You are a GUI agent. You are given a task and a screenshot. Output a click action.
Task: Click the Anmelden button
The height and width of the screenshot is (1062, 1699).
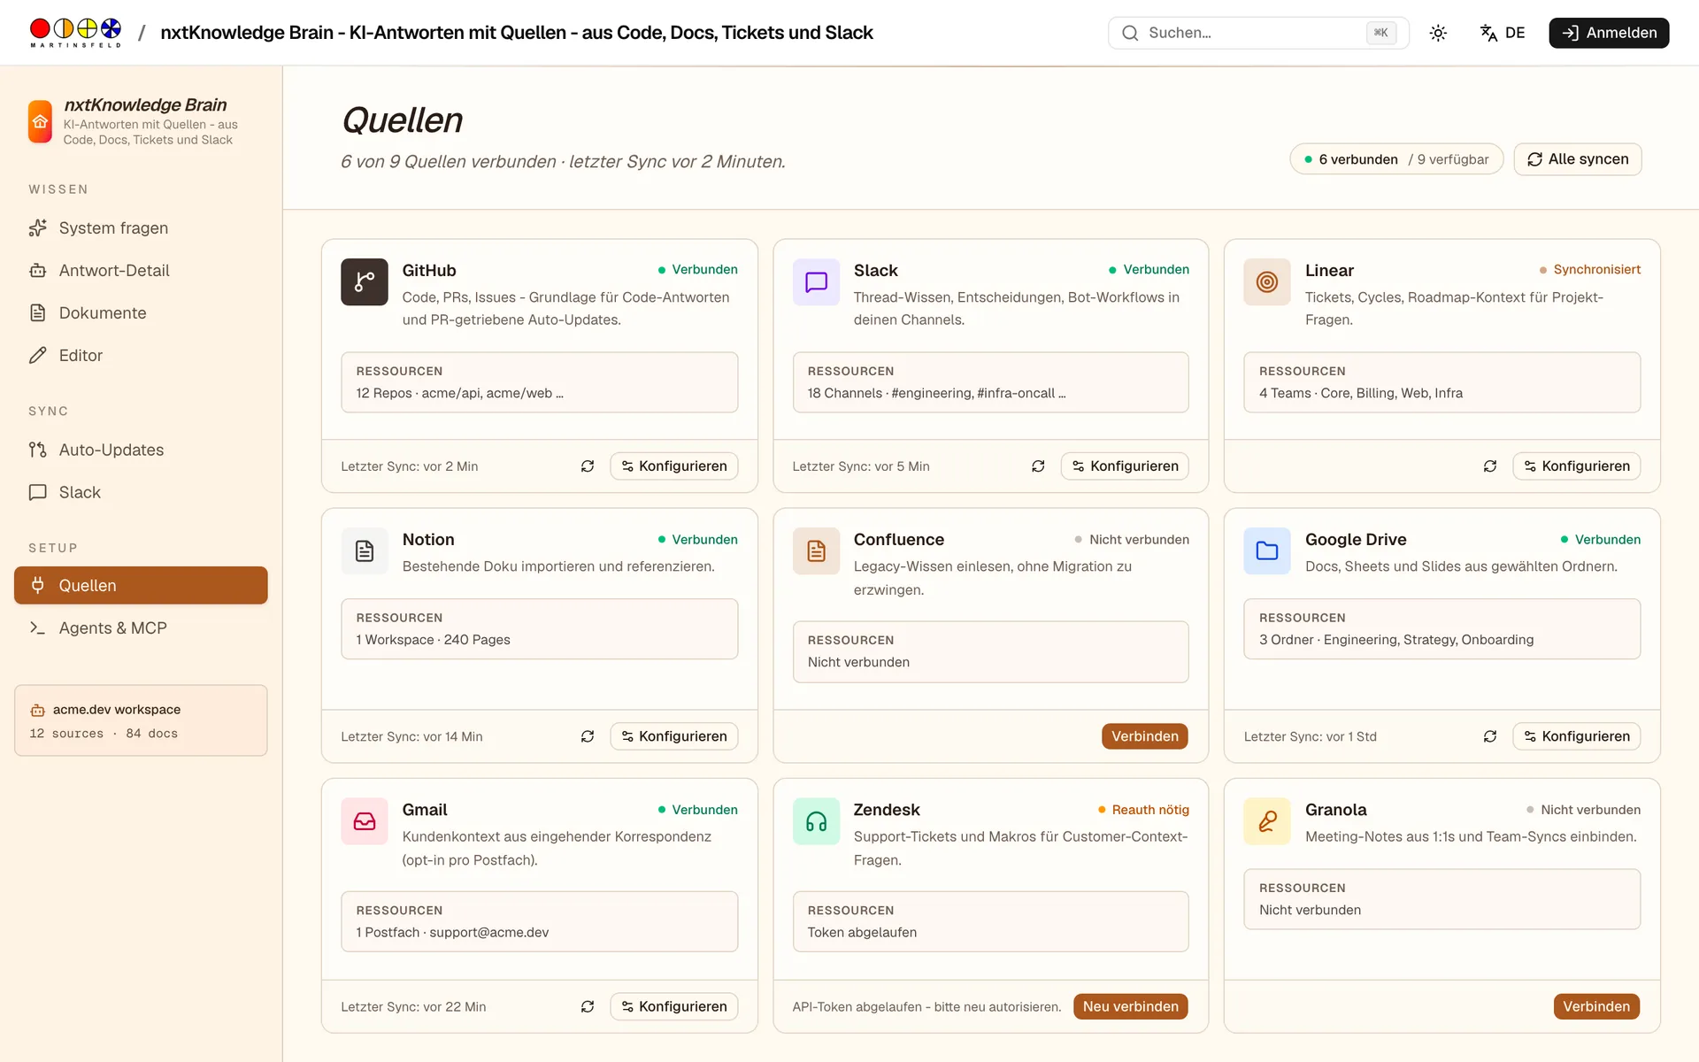tap(1609, 33)
